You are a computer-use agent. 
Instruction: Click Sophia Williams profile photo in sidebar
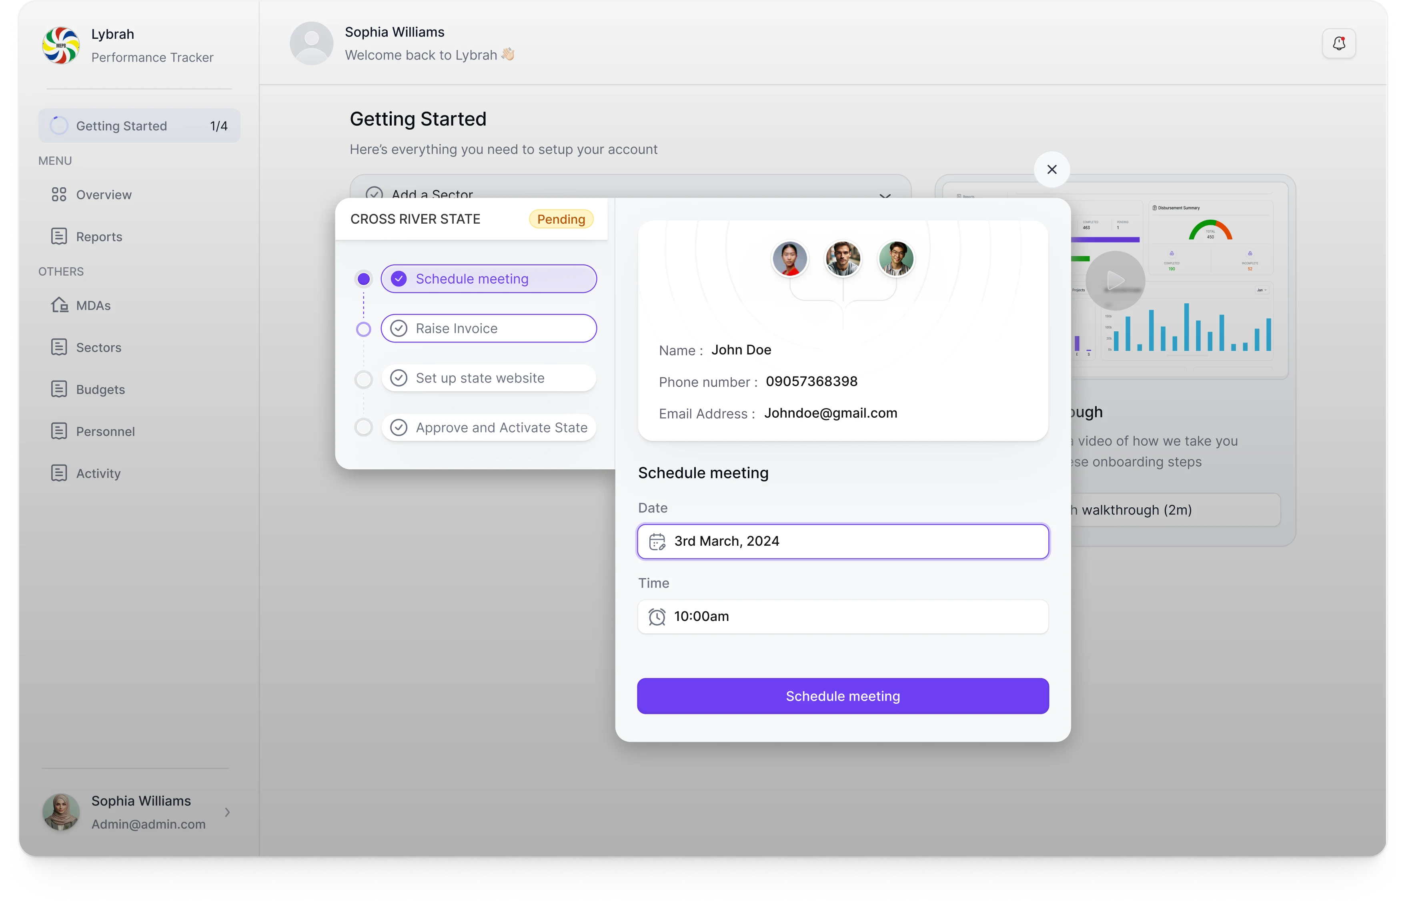coord(61,812)
